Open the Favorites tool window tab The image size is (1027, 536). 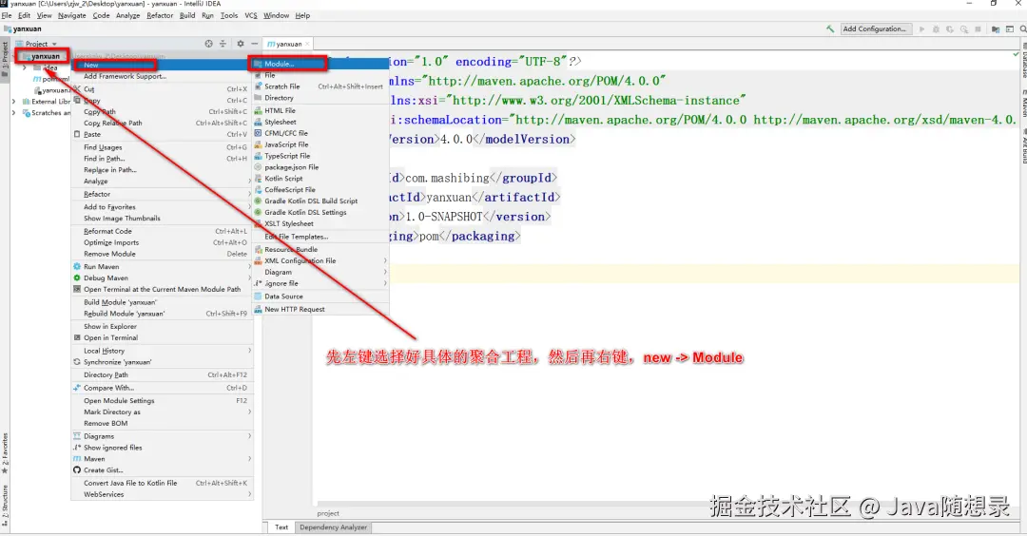coord(5,453)
